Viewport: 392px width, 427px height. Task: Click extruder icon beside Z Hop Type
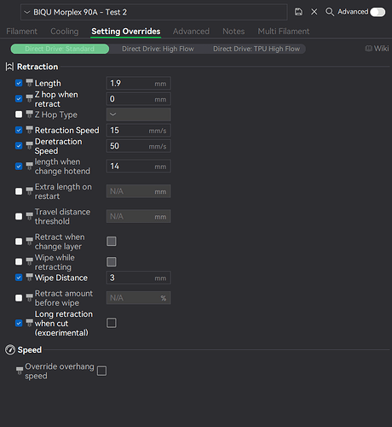click(30, 114)
